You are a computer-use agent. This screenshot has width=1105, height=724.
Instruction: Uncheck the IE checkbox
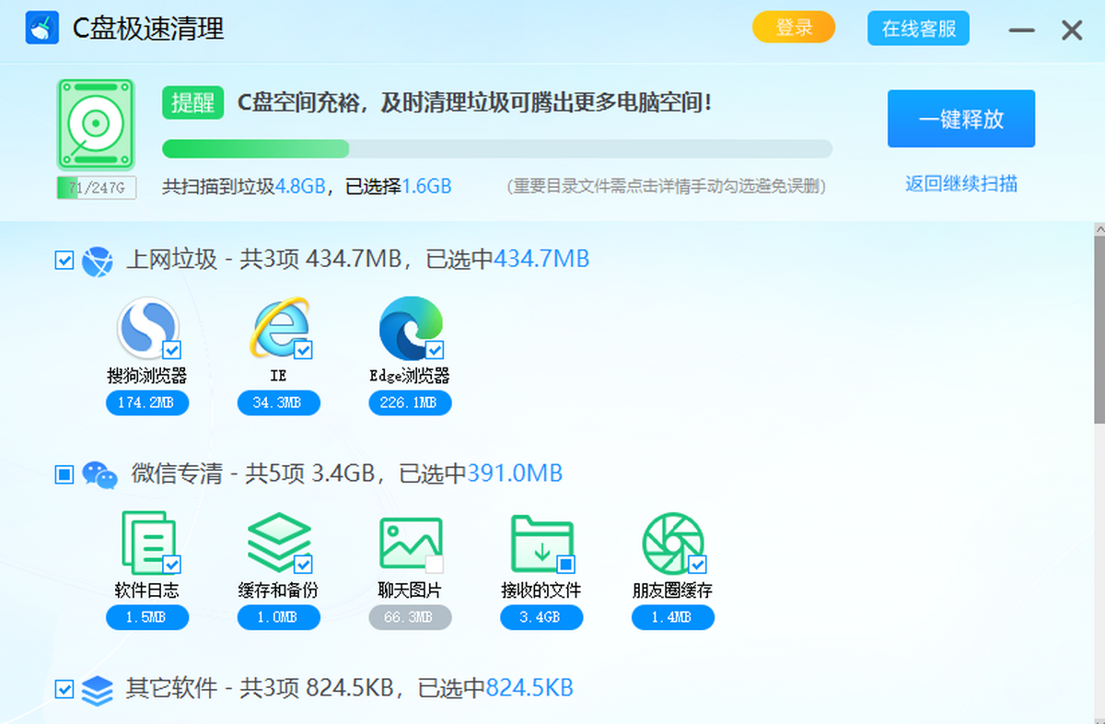(x=303, y=350)
